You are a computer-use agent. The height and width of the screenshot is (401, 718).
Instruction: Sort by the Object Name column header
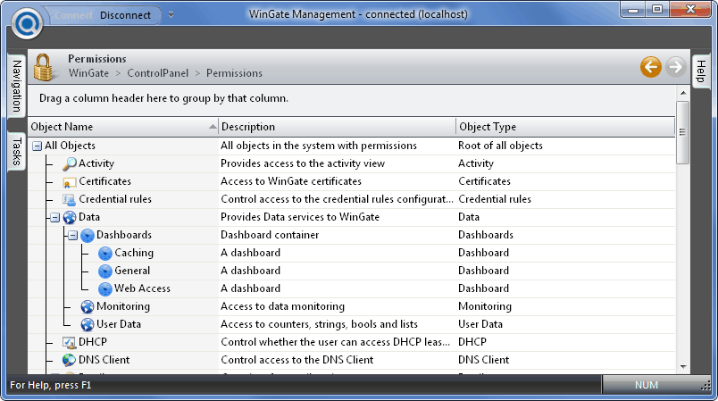tap(122, 127)
